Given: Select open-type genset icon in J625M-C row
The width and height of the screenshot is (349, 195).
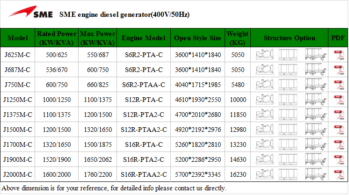Looking at the screenshot, I should coord(265,55).
